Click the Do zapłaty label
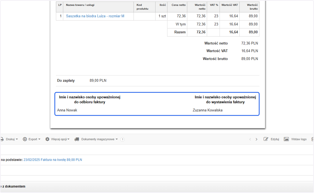The height and width of the screenshot is (193, 314). (x=66, y=81)
